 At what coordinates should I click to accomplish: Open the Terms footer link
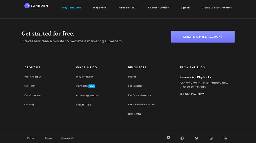click(x=48, y=138)
